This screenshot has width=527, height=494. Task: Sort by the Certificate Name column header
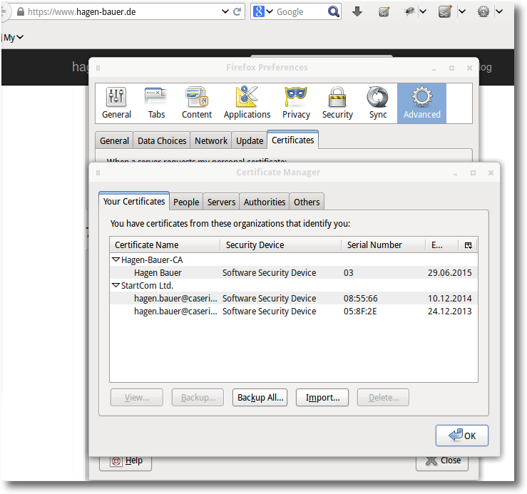click(x=165, y=245)
